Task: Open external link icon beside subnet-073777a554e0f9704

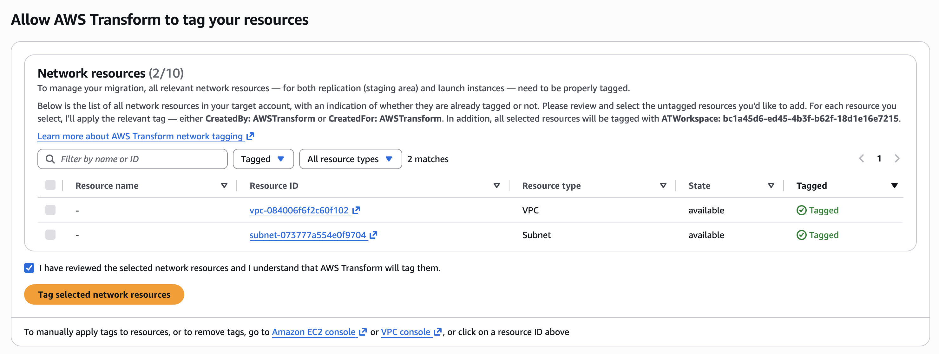Action: (x=373, y=235)
